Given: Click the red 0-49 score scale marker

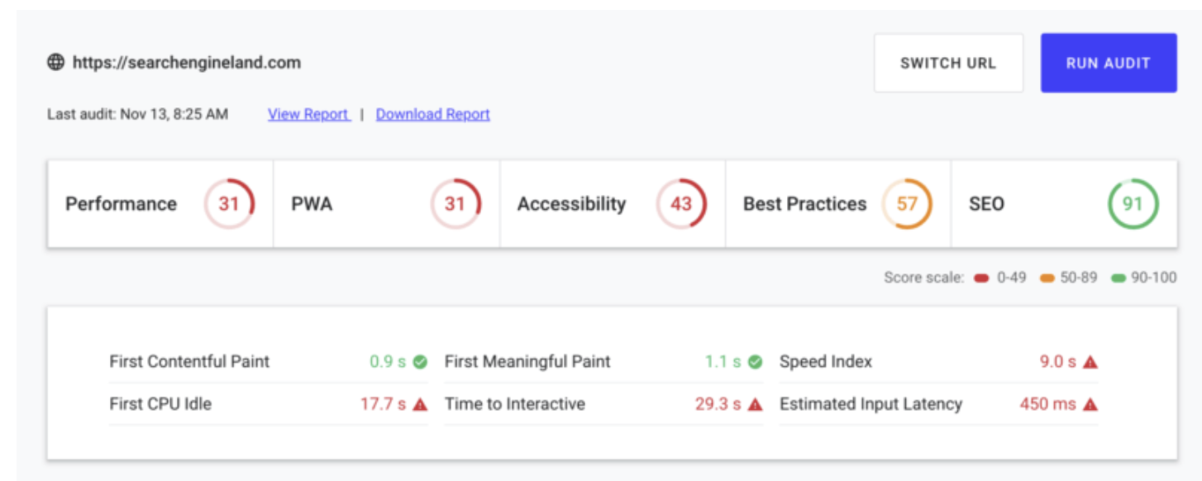Looking at the screenshot, I should 981,279.
